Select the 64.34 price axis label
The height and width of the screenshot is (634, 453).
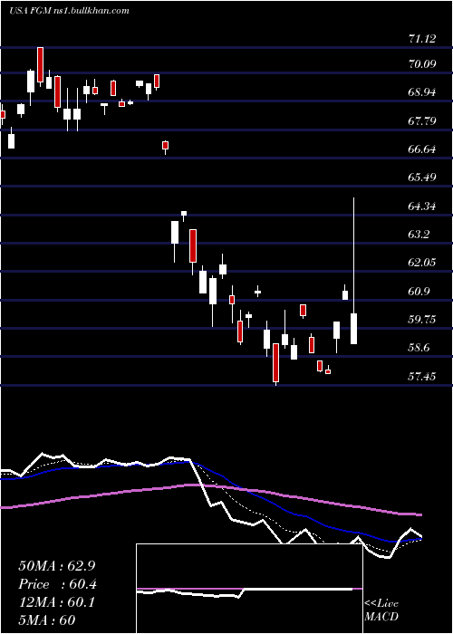(422, 207)
